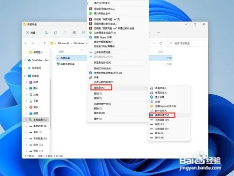Screen dimensions: 234x176
Task: Expand the 视频 folder node
Action: [26, 82]
